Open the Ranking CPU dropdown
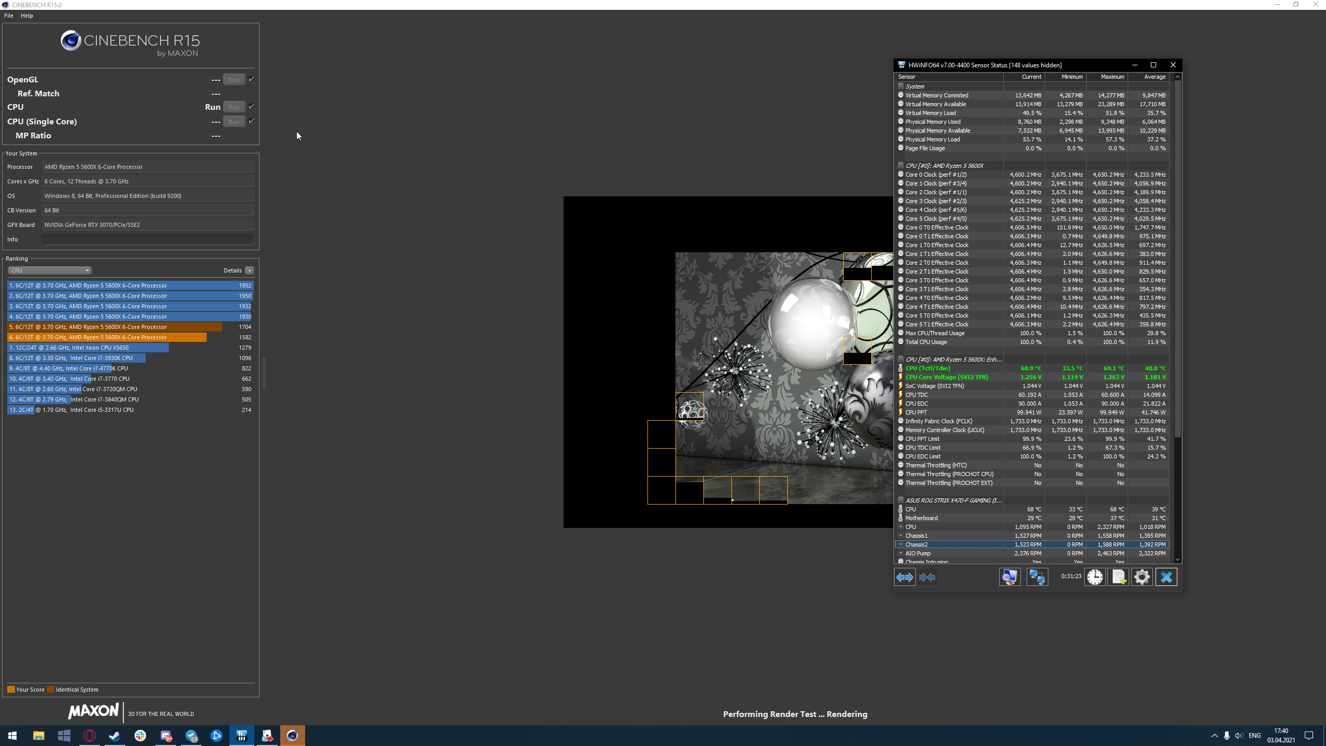 click(50, 270)
